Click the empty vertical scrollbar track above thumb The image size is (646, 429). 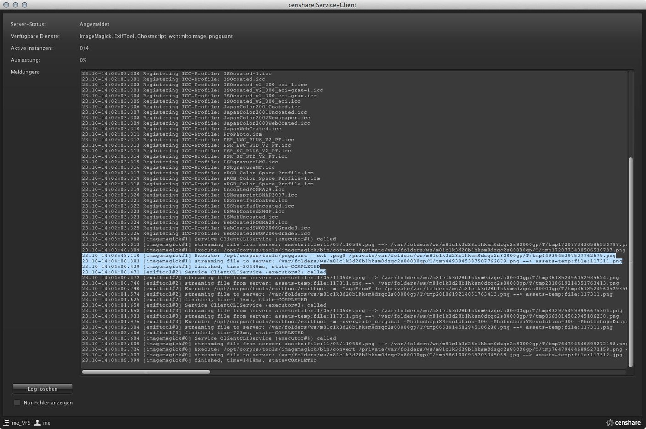(x=631, y=114)
